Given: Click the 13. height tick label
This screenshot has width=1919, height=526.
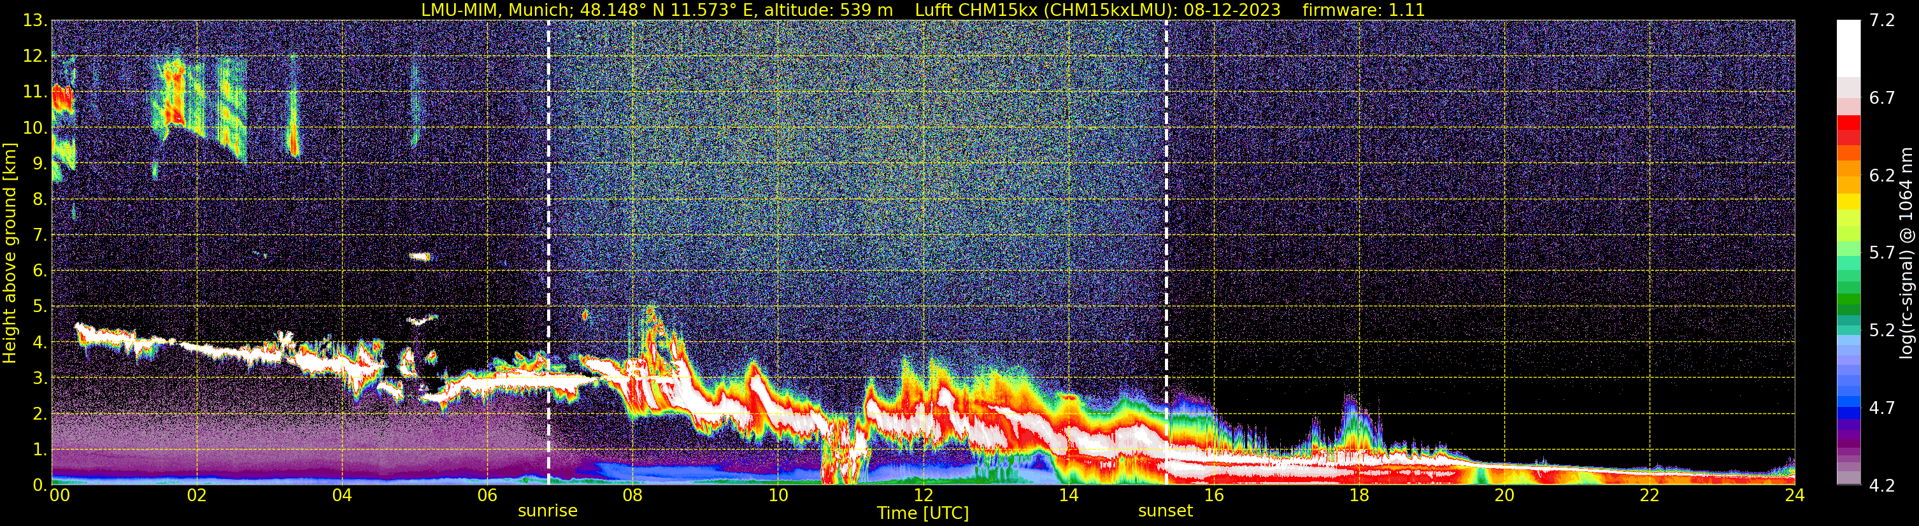Looking at the screenshot, I should click(35, 20).
